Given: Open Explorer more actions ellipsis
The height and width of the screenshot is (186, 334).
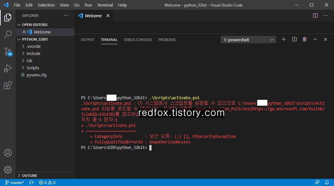Looking at the screenshot, I should [x=66, y=15].
